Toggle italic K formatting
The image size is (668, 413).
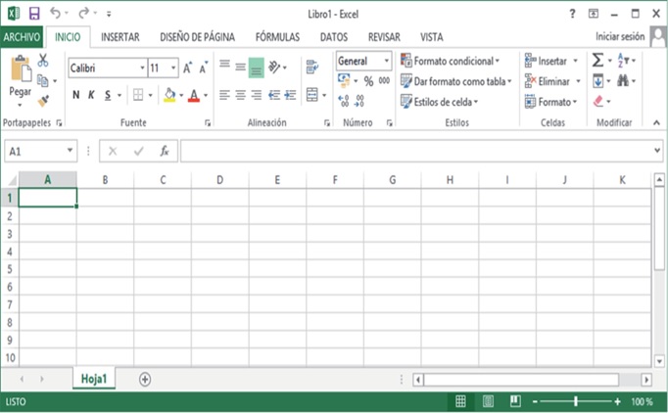click(x=91, y=95)
